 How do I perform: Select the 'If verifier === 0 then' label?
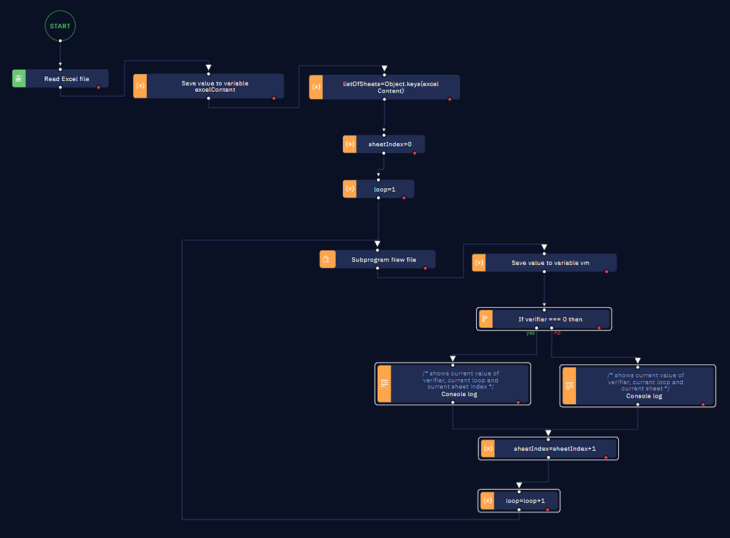550,319
